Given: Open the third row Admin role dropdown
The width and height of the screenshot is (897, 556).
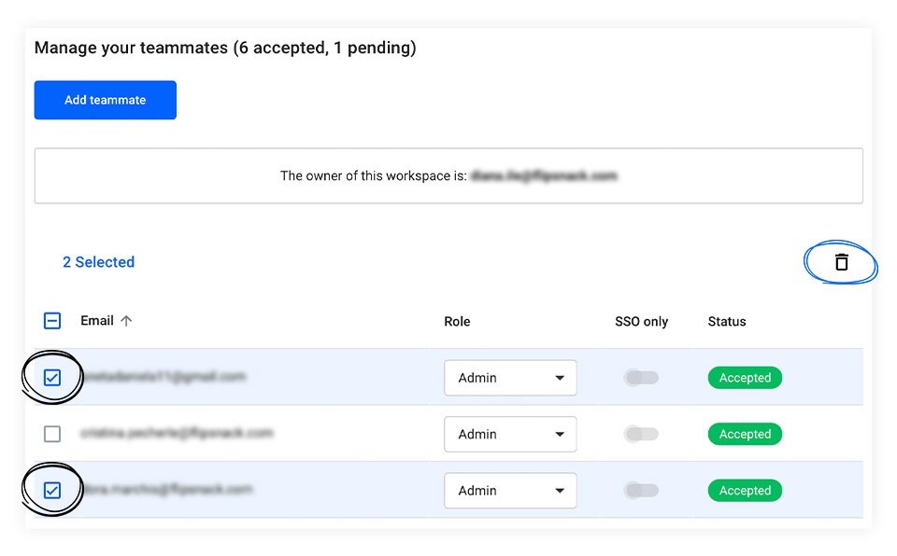Looking at the screenshot, I should 509,491.
